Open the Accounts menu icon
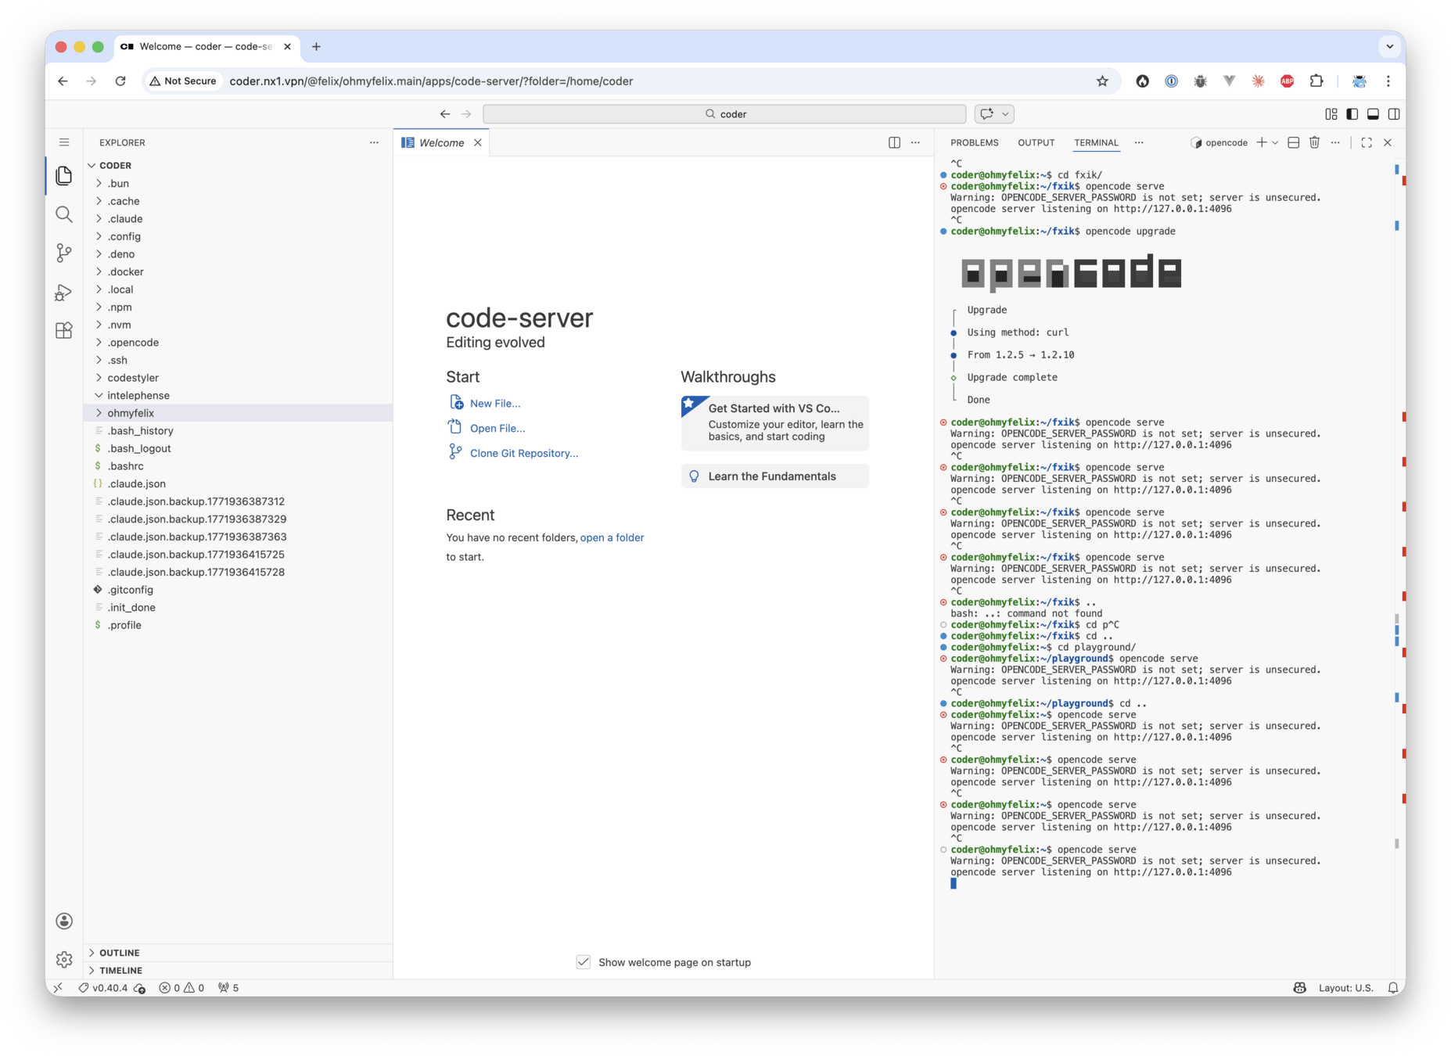This screenshot has width=1451, height=1056. coord(64,921)
